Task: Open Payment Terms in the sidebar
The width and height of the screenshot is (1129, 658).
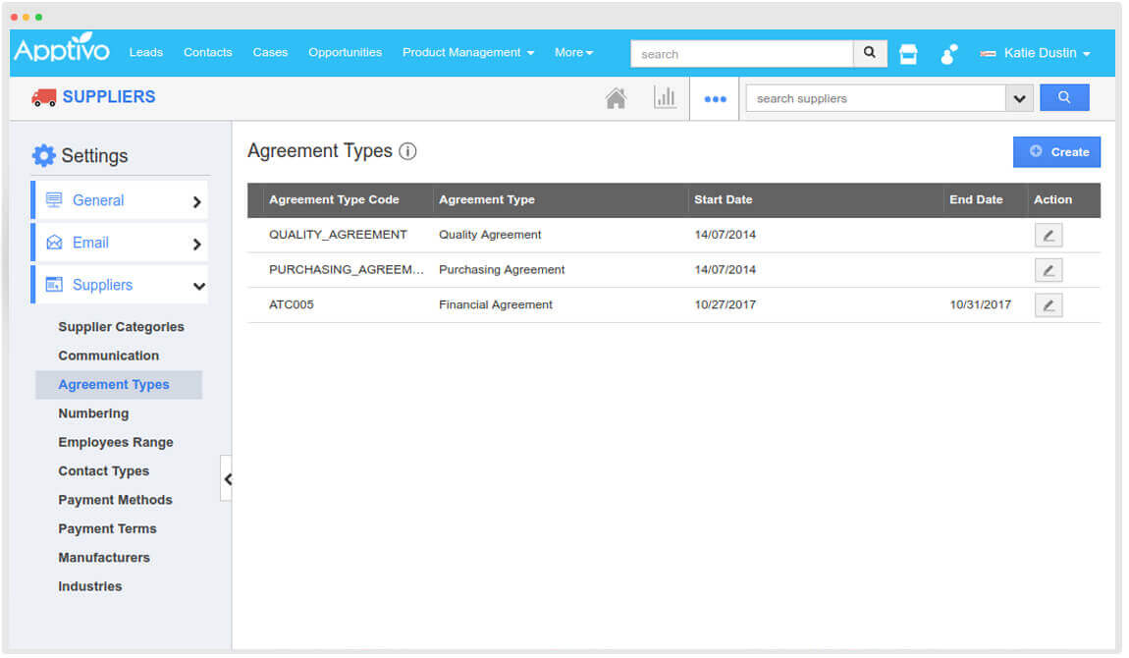Action: 107,528
